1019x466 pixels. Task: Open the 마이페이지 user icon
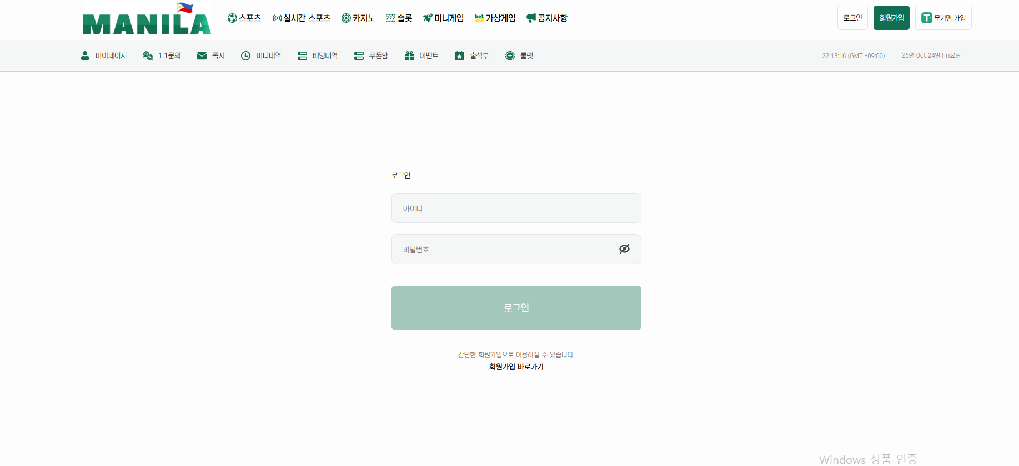[85, 55]
